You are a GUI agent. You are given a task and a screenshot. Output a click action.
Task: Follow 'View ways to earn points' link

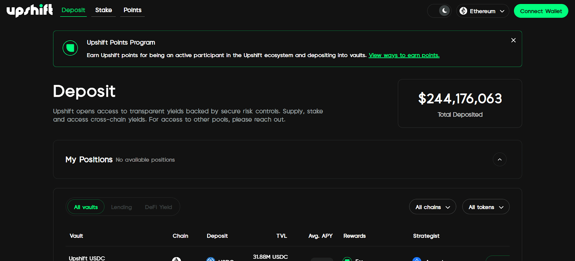(x=404, y=55)
